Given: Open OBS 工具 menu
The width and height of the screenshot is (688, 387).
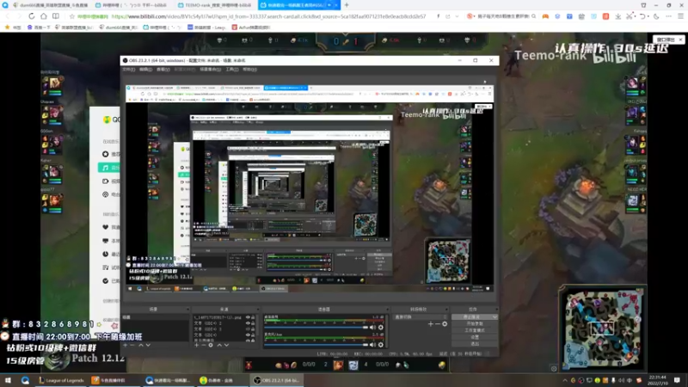Looking at the screenshot, I should click(x=231, y=70).
